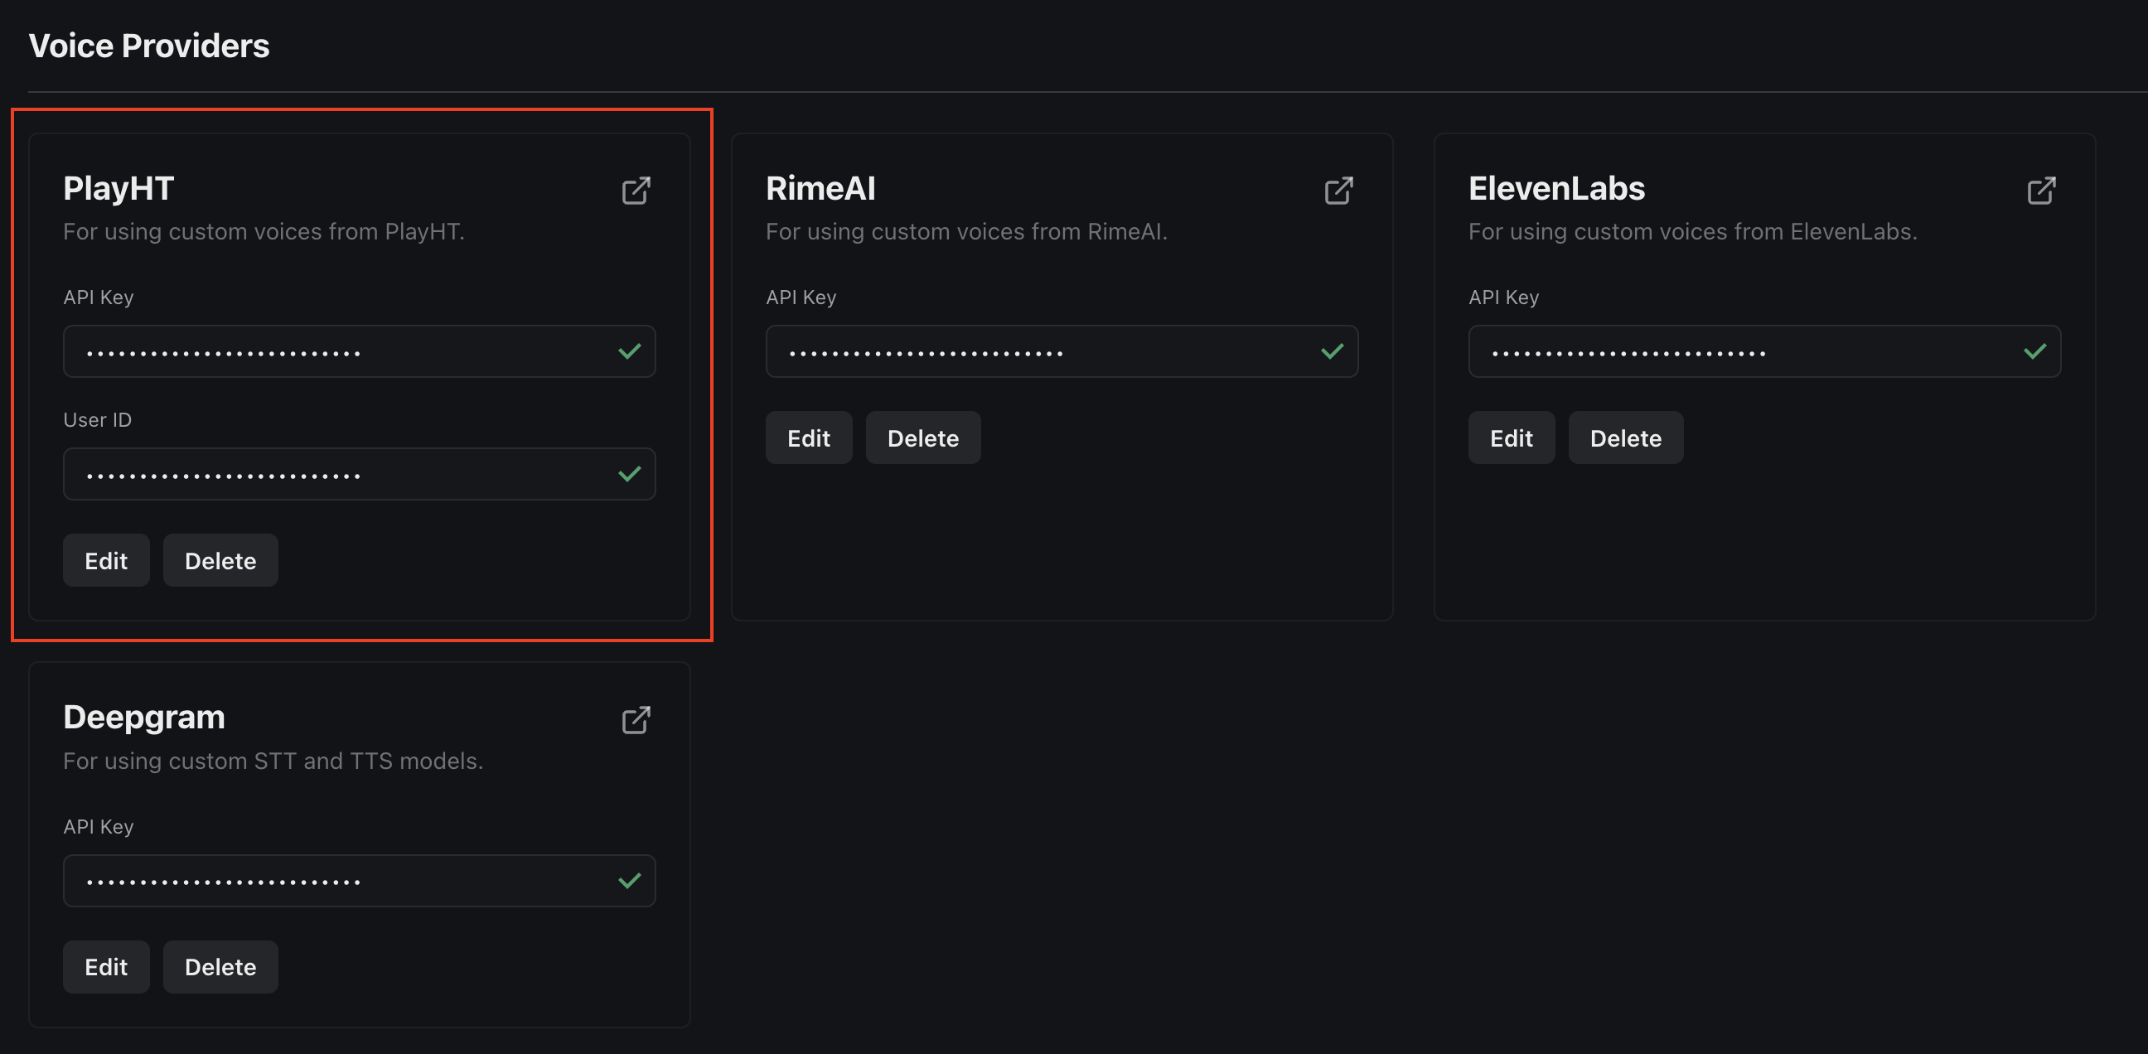Delete the ElevenLabs provider

pyautogui.click(x=1625, y=438)
